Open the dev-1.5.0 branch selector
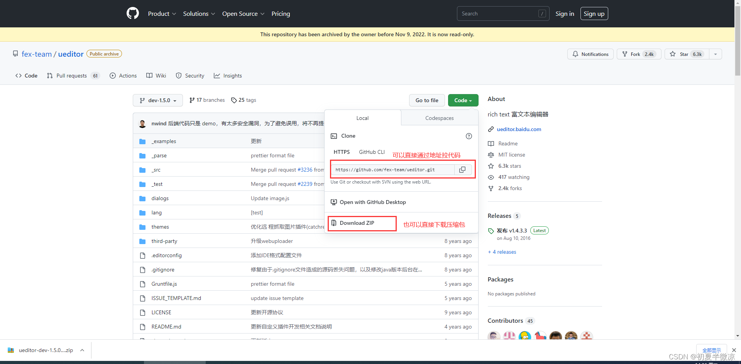The image size is (741, 364). pyautogui.click(x=158, y=100)
